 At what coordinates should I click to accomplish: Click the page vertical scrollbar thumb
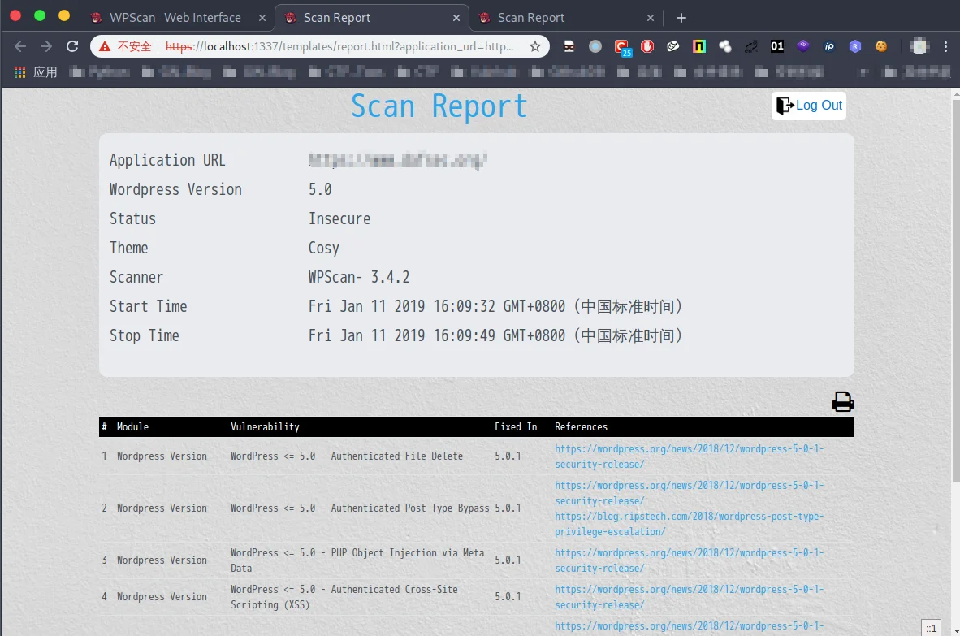[955, 291]
